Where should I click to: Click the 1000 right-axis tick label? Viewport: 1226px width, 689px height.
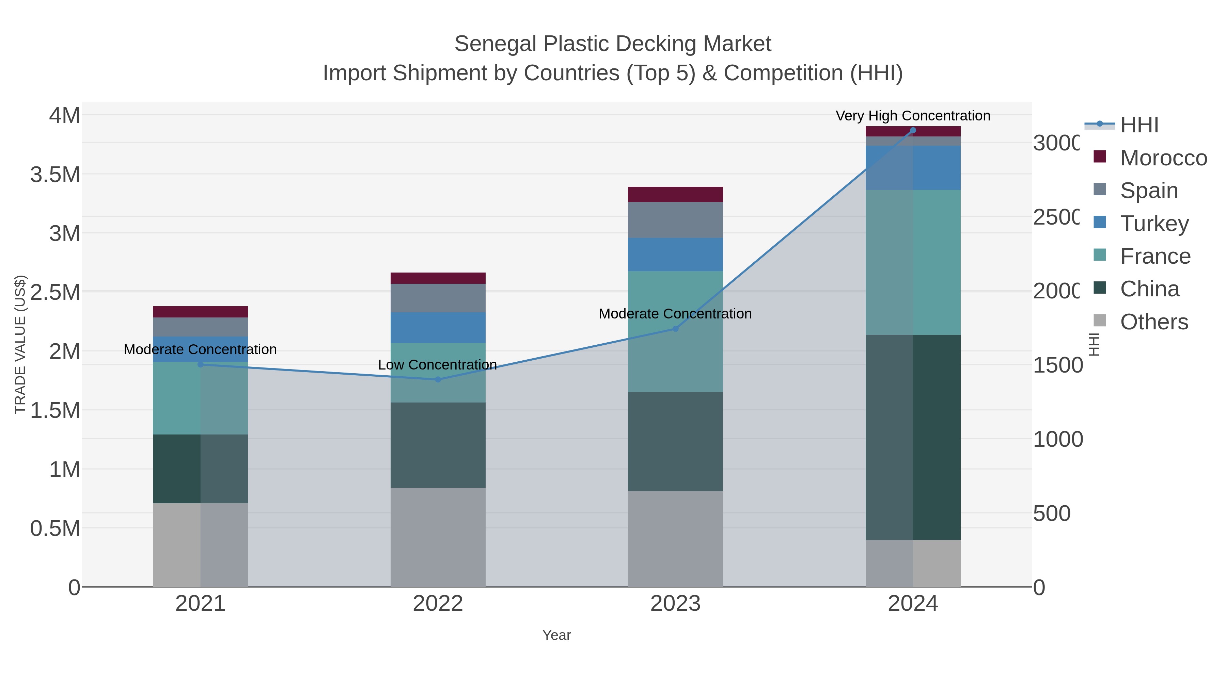coord(1058,439)
